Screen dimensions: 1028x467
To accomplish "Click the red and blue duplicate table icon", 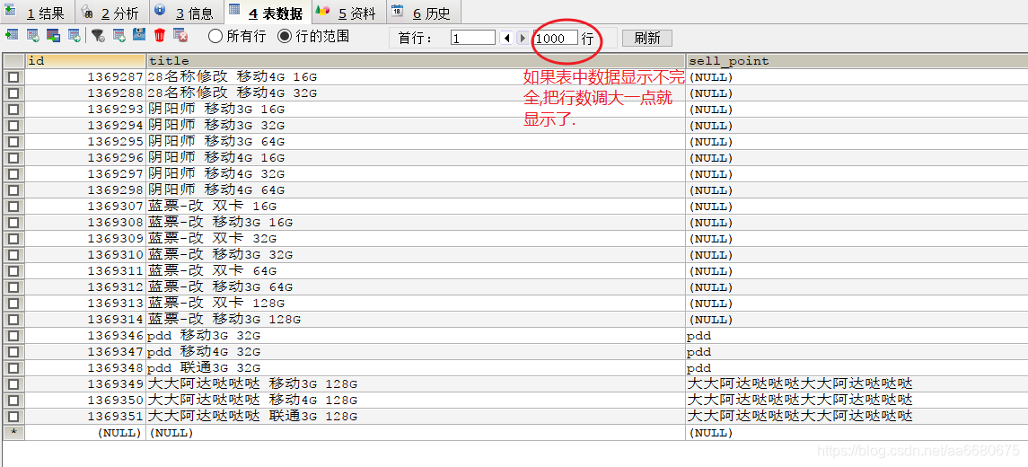I will pyautogui.click(x=54, y=35).
